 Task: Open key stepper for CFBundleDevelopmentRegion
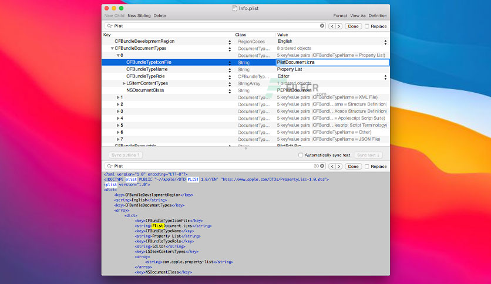point(230,42)
